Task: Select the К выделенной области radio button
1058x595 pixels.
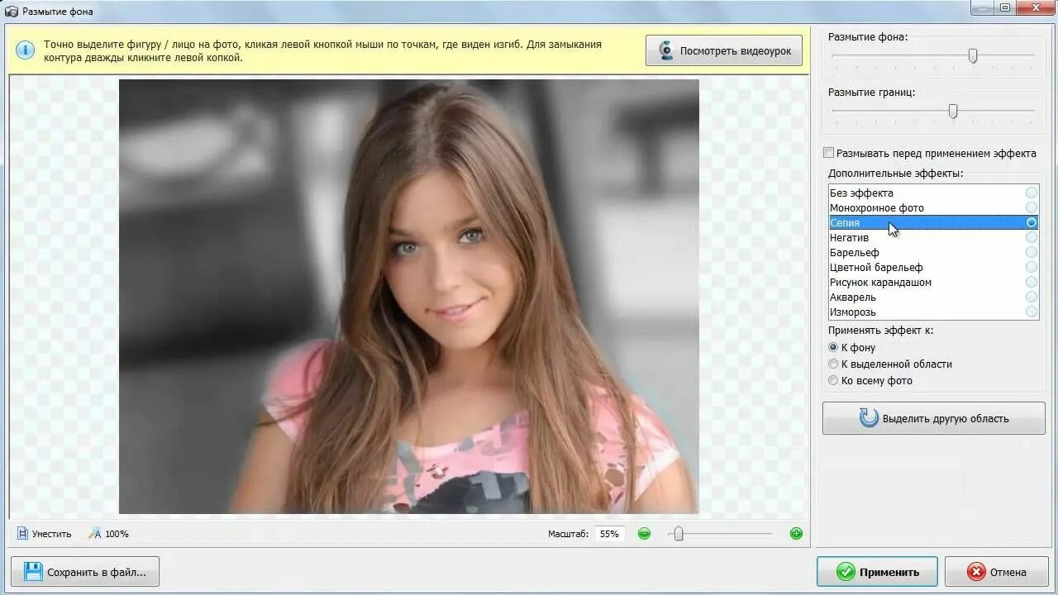Action: coord(833,364)
